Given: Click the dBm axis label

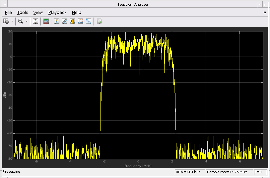Looking at the screenshot, I should point(5,95).
